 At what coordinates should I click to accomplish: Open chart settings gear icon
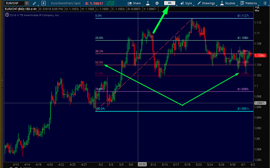(157, 3)
